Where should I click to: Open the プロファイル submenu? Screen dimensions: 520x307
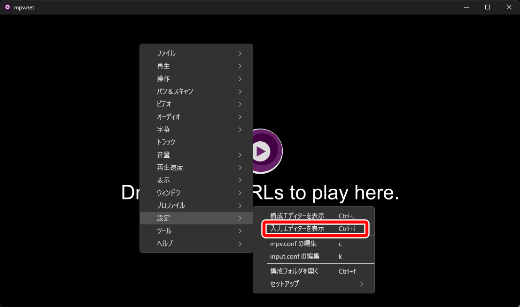196,205
